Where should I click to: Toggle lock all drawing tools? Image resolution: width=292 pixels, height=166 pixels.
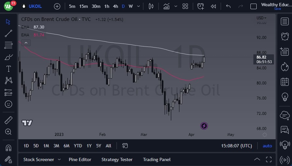pos(9,159)
